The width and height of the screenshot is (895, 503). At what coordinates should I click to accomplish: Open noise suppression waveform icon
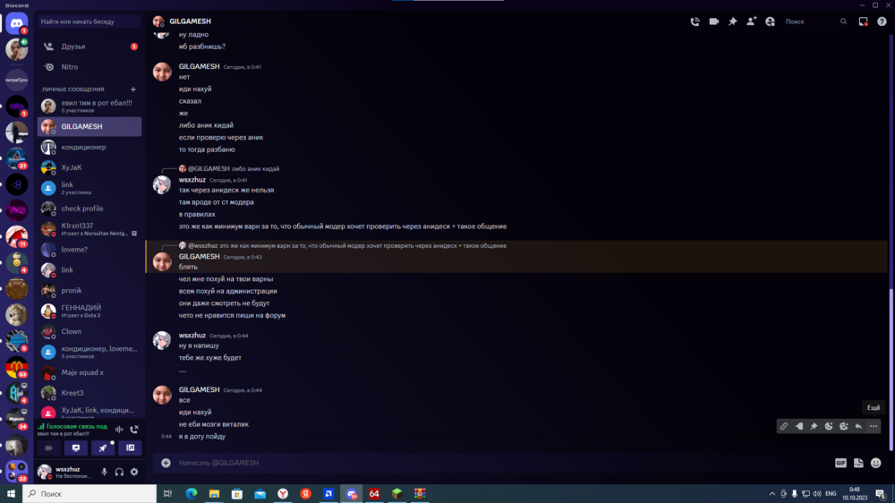click(x=119, y=429)
